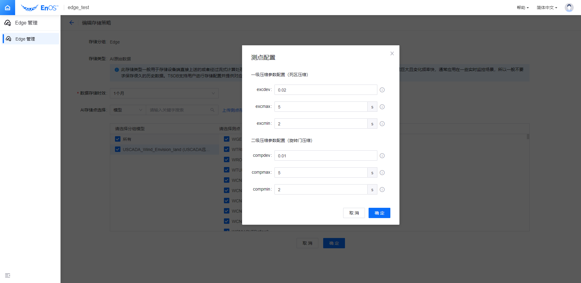The width and height of the screenshot is (581, 283).
Task: Click the user avatar icon
Action: pyautogui.click(x=569, y=8)
